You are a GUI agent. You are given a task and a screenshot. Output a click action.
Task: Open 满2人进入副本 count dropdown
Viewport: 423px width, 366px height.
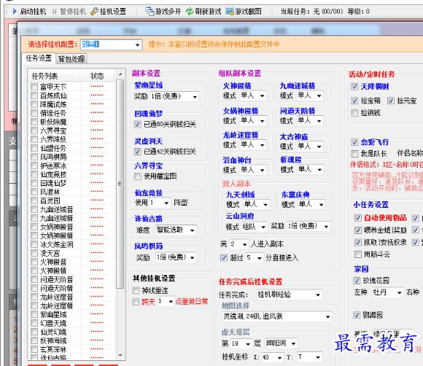[239, 245]
